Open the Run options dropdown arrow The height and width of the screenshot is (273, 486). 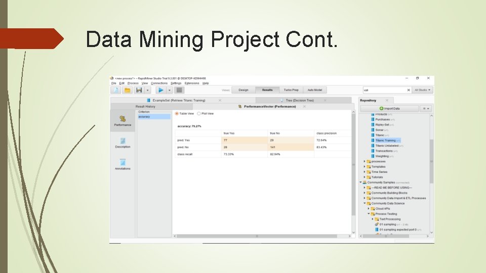pyautogui.click(x=170, y=90)
